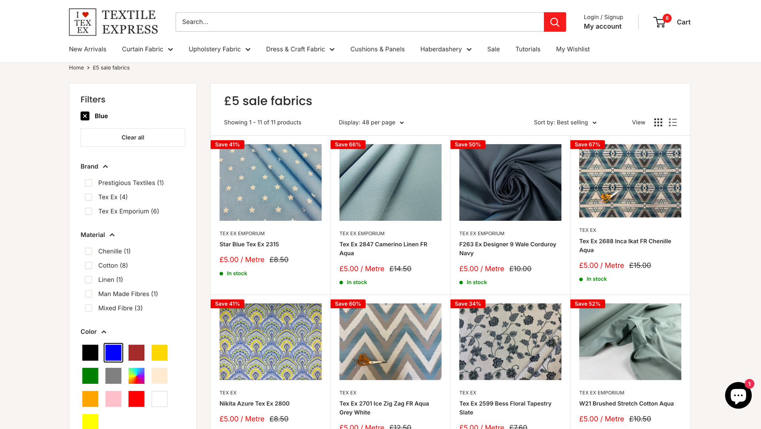Image resolution: width=761 pixels, height=429 pixels.
Task: Select the cream beige color swatch
Action: pyautogui.click(x=160, y=376)
